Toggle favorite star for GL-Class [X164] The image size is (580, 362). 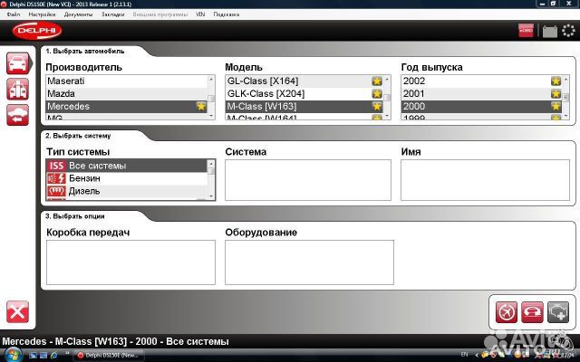point(377,81)
